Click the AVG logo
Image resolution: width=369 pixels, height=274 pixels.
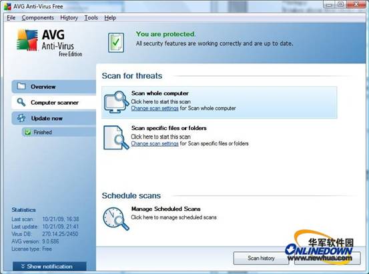point(49,43)
